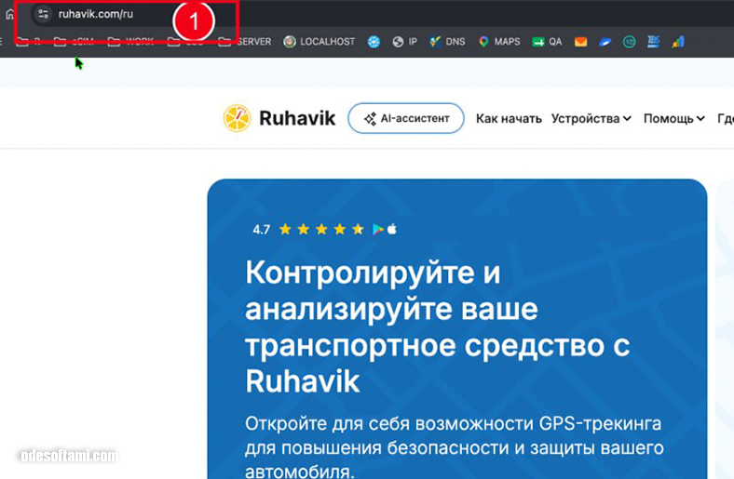Open the DNS bookmark
This screenshot has width=734, height=479.
point(447,42)
